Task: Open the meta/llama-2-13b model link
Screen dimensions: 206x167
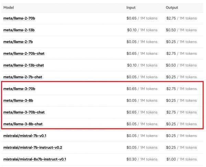Action: pyautogui.click(x=19, y=30)
